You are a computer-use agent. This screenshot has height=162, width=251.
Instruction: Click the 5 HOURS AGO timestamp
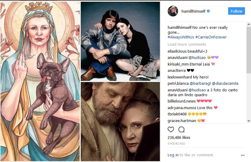pos(176,144)
